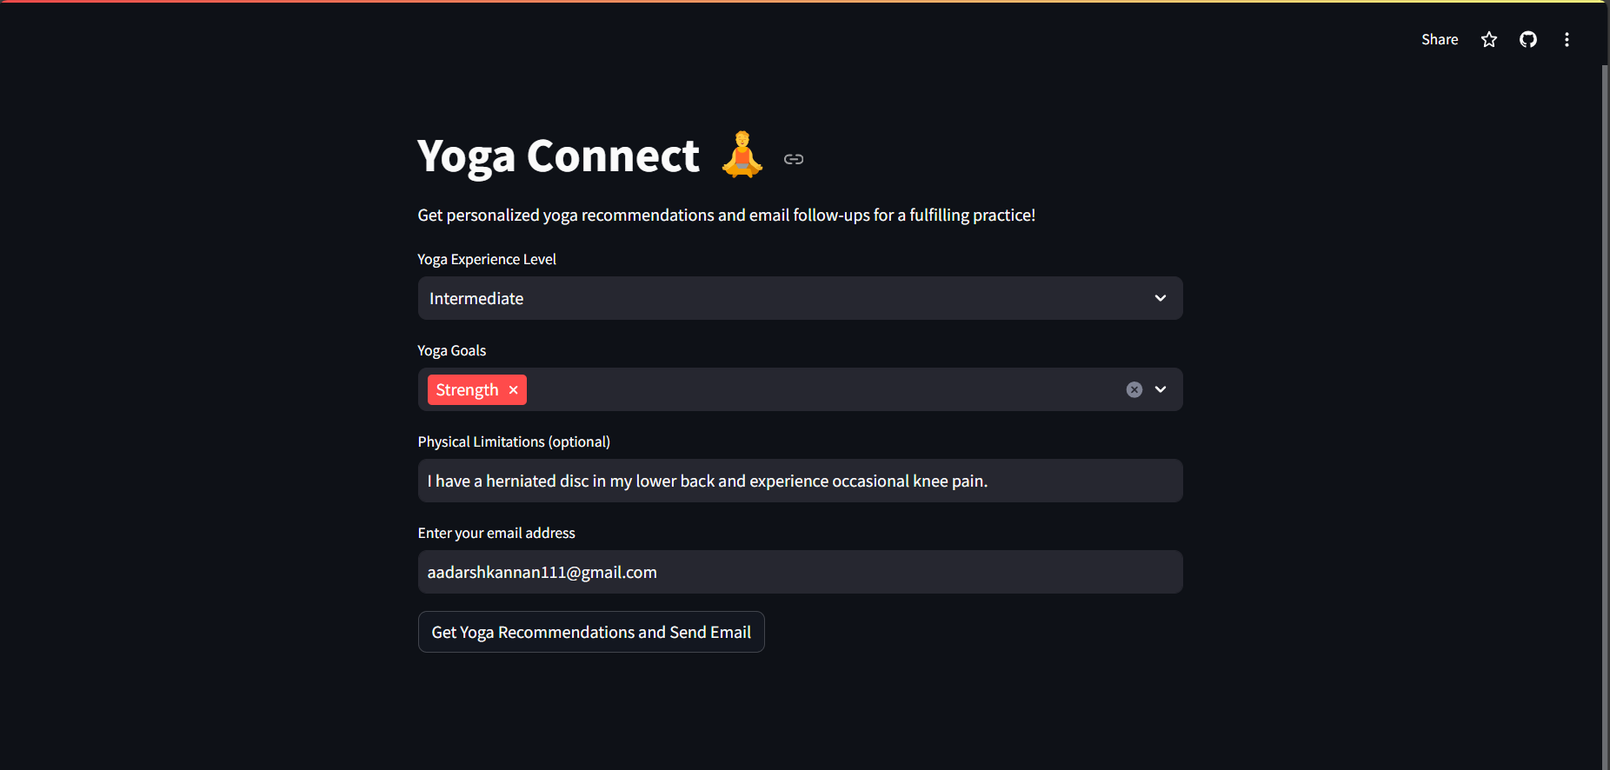This screenshot has height=770, width=1610.
Task: Click the Share menu item
Action: pyautogui.click(x=1440, y=39)
